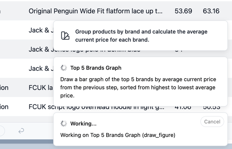232x149 pixels.
Task: Select the Original Penguin Wide Fit flatform cell
Action: coord(95,11)
